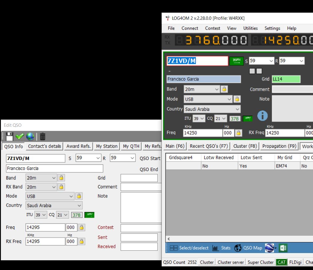Click the Comment field in Edit QSO

[x=141, y=187]
